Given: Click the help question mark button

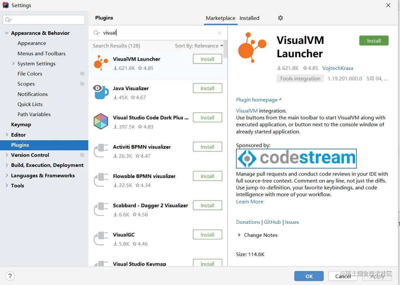Looking at the screenshot, I should pyautogui.click(x=10, y=276).
